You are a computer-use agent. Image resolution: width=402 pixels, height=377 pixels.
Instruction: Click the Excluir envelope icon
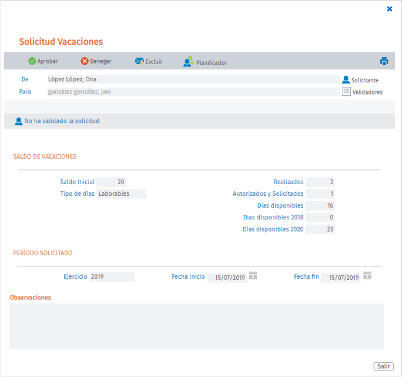tap(139, 61)
